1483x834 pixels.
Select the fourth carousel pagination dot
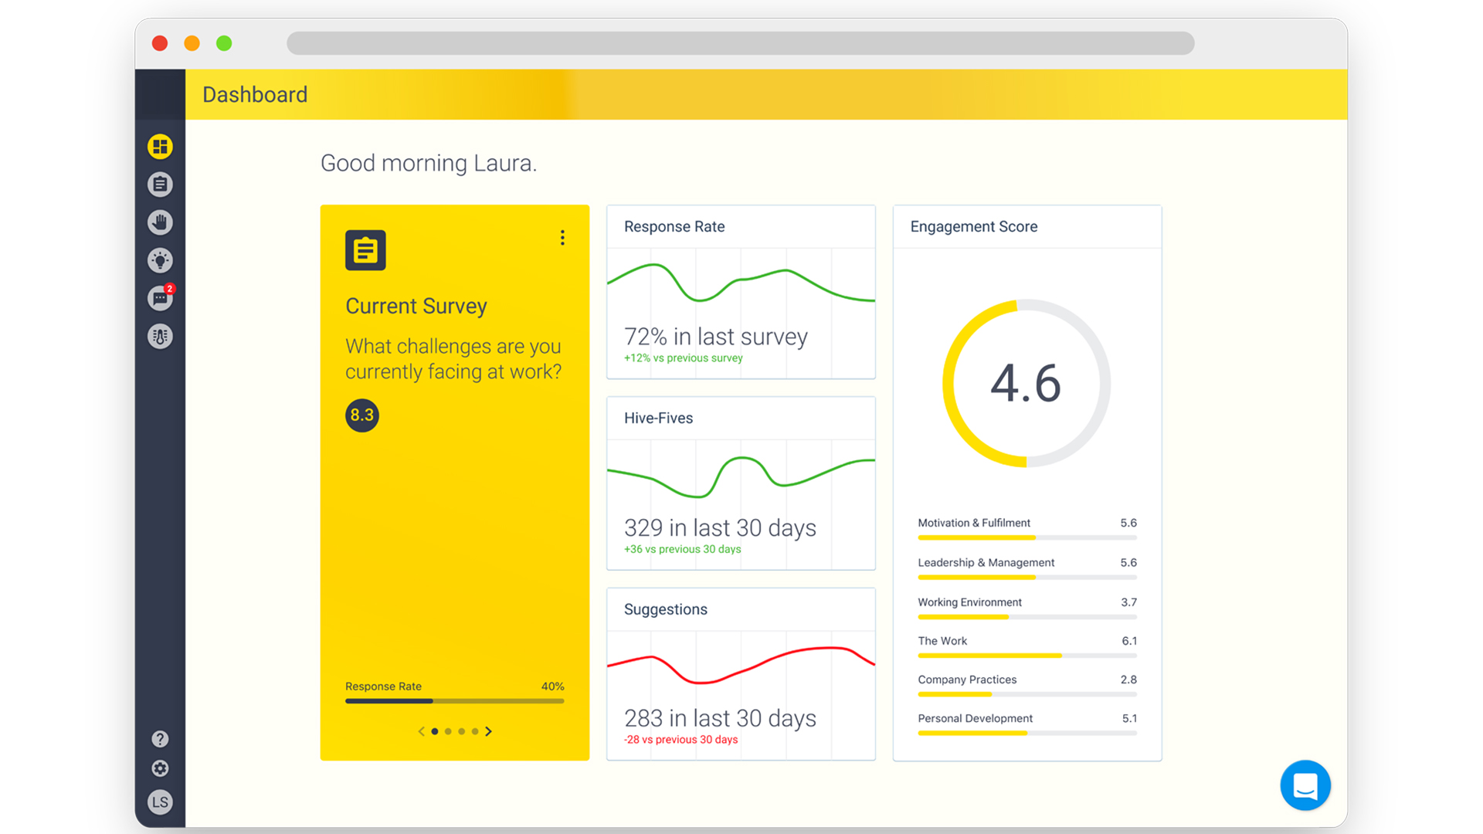pos(475,731)
